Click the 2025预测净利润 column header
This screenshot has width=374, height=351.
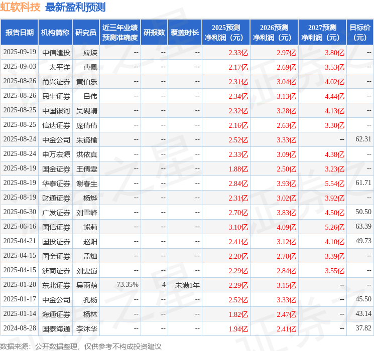click(x=226, y=33)
